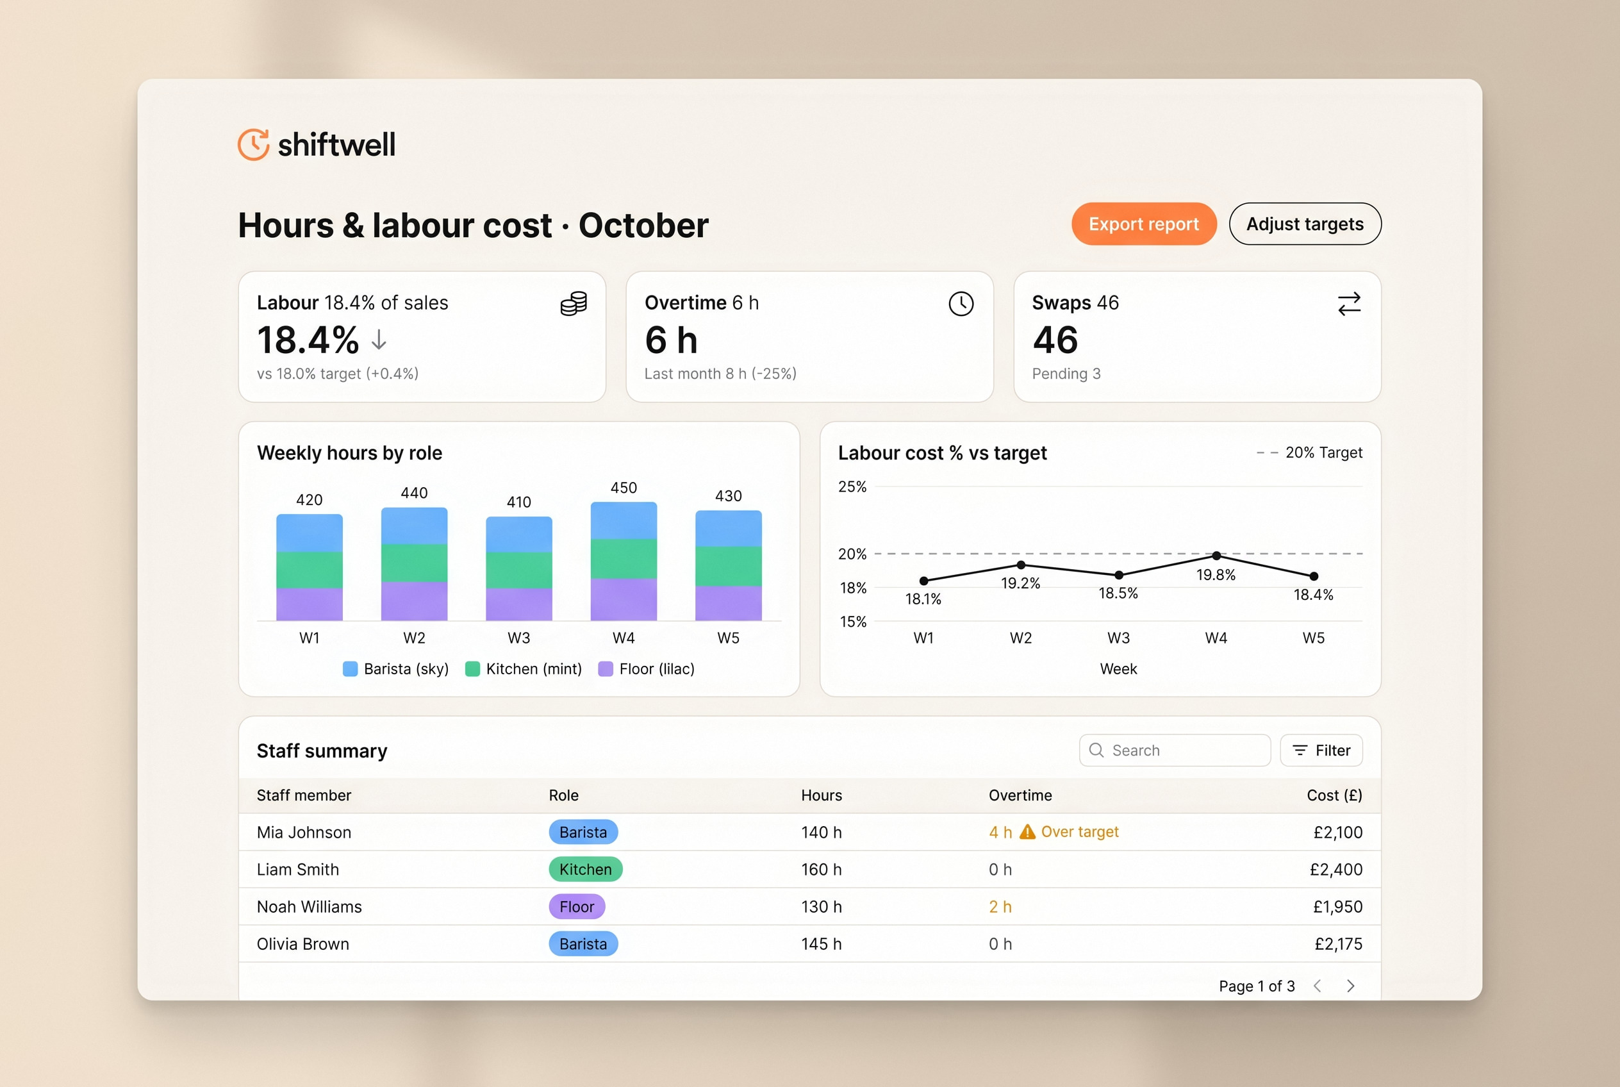Click the Page 1 of 3 label

coord(1257,986)
